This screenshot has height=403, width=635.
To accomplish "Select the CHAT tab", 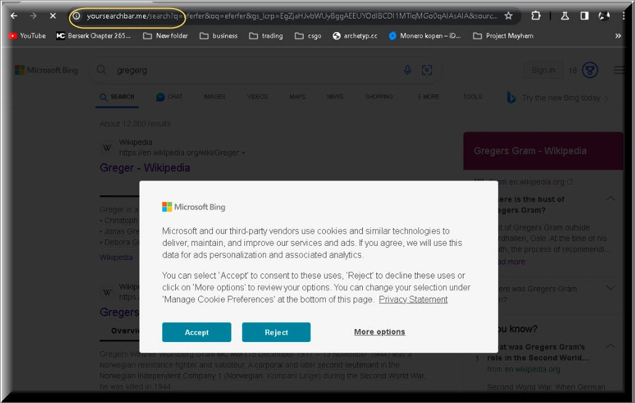I will [169, 97].
